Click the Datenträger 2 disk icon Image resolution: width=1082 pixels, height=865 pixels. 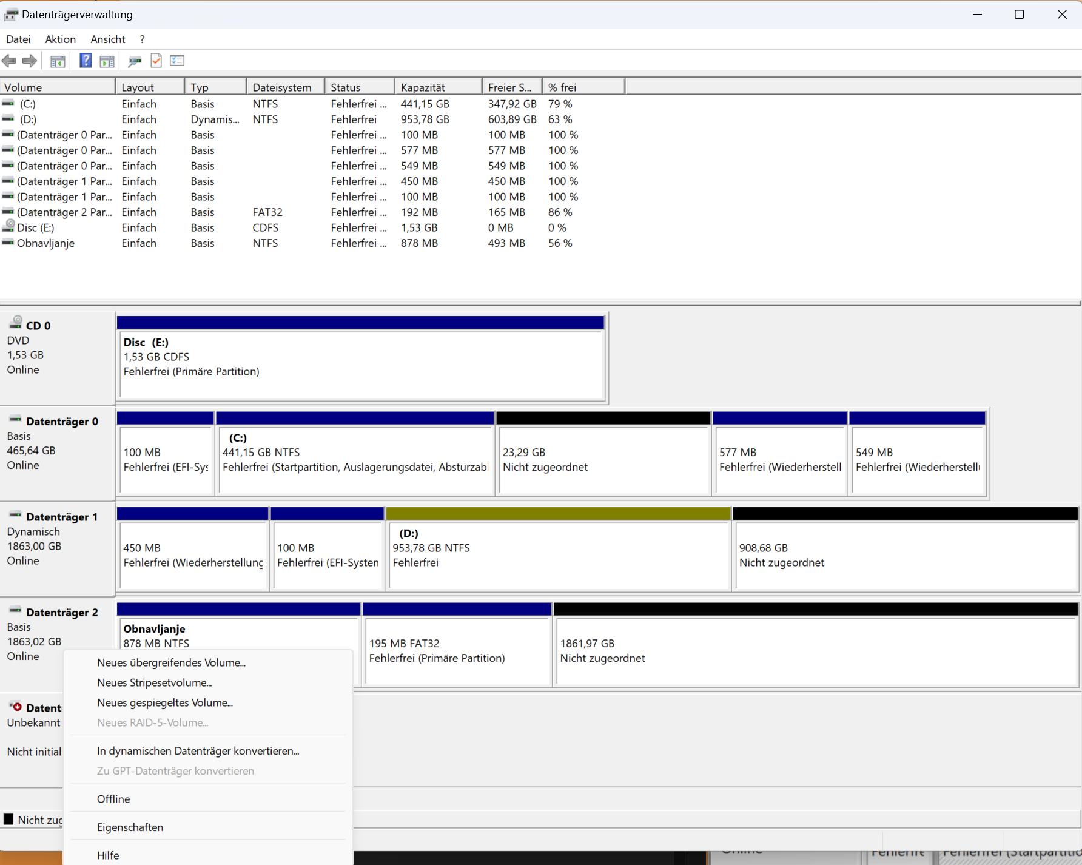(x=16, y=611)
